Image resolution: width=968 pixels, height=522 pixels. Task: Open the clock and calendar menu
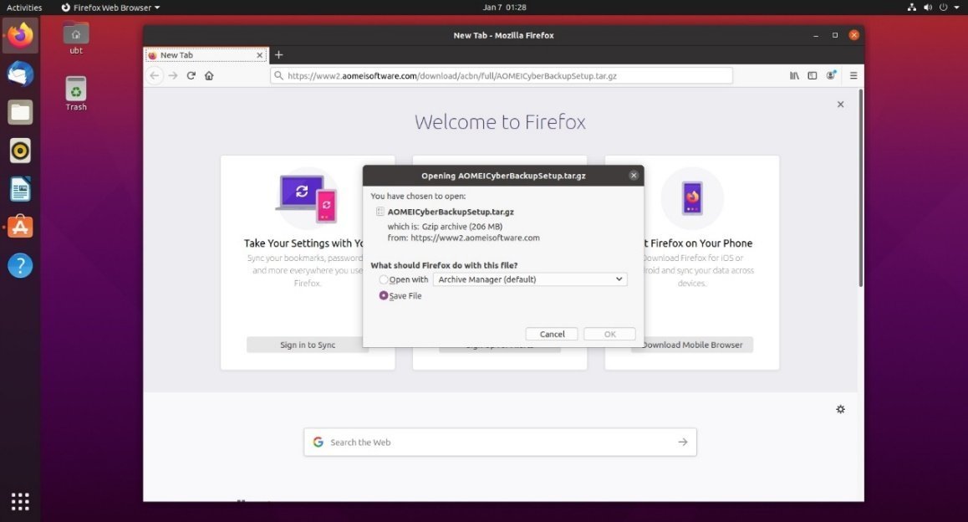(504, 8)
